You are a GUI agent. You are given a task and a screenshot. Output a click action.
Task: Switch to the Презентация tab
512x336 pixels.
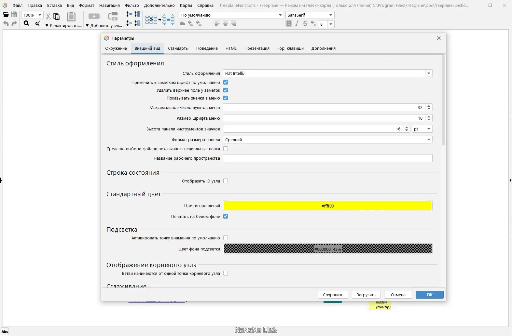[257, 48]
